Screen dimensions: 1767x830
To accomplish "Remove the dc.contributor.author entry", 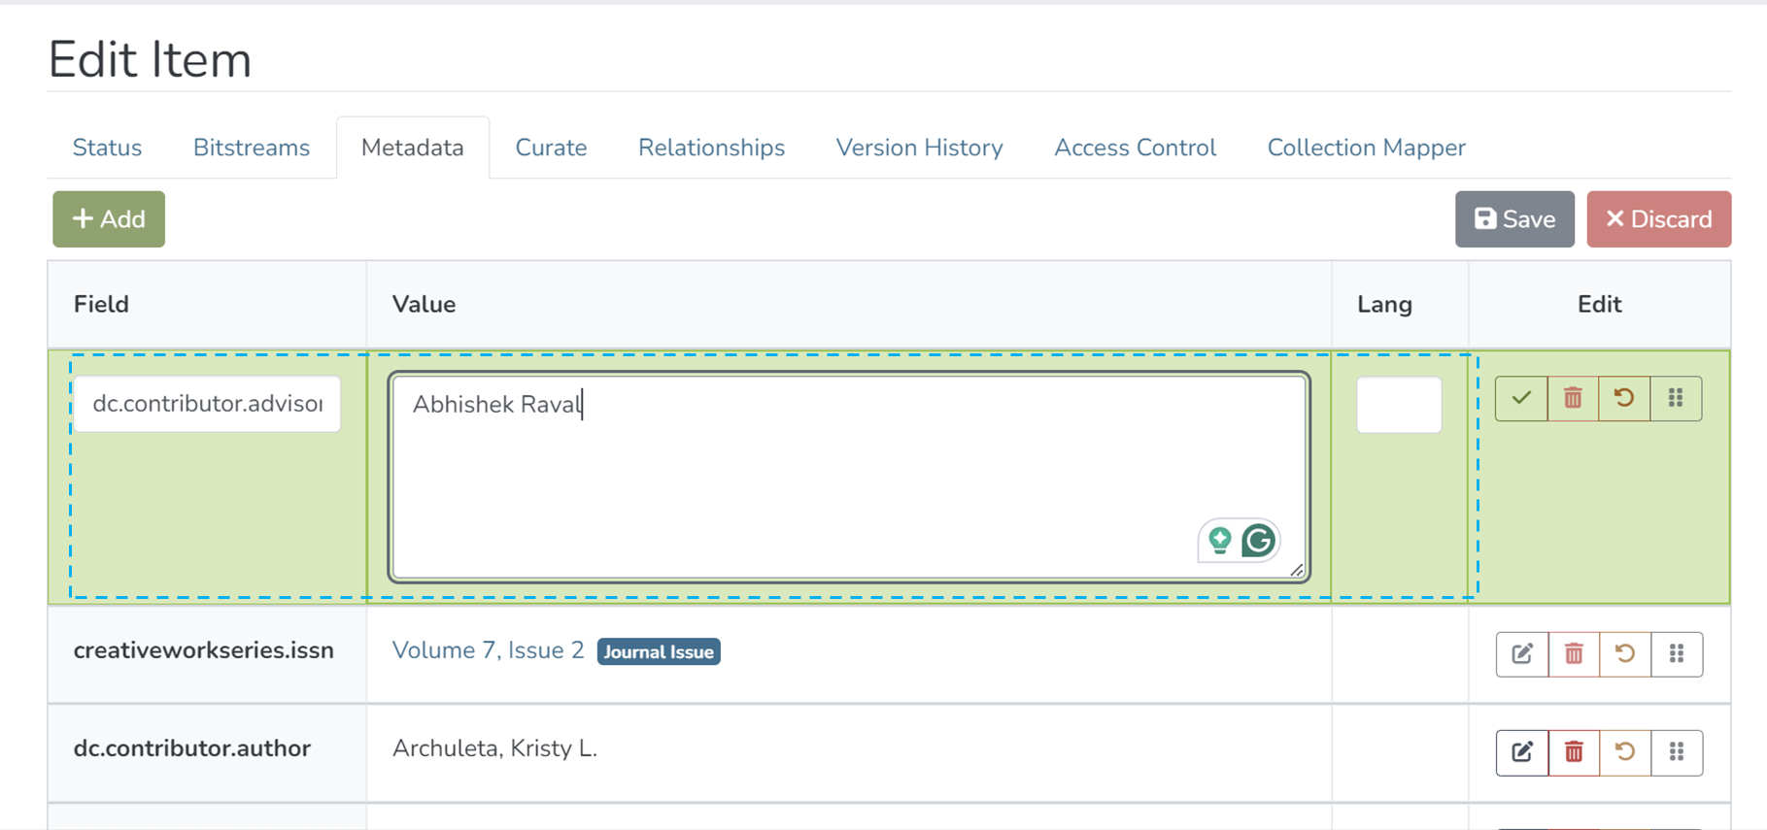I will point(1574,752).
